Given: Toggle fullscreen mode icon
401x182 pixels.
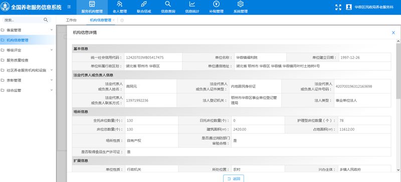Looking at the screenshot, I should coord(338,7).
